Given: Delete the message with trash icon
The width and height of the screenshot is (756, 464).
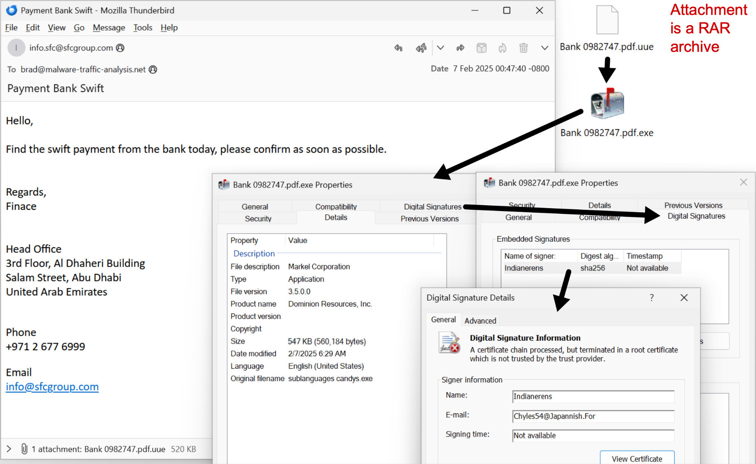Looking at the screenshot, I should tap(523, 48).
